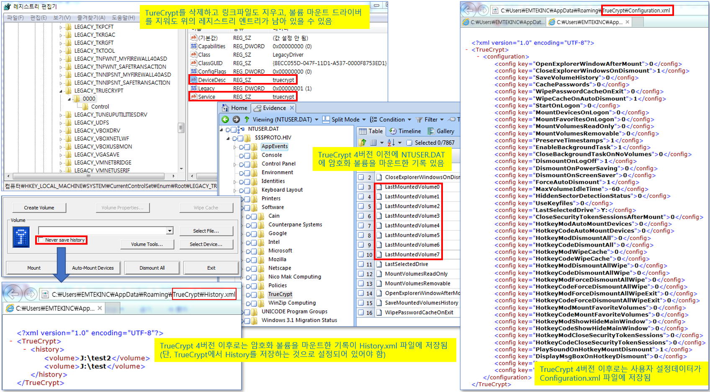710x392 pixels.
Task: Click the Select Device... button
Action: (x=206, y=244)
